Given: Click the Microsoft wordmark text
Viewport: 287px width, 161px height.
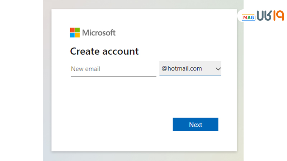Looking at the screenshot, I should 99,33.
